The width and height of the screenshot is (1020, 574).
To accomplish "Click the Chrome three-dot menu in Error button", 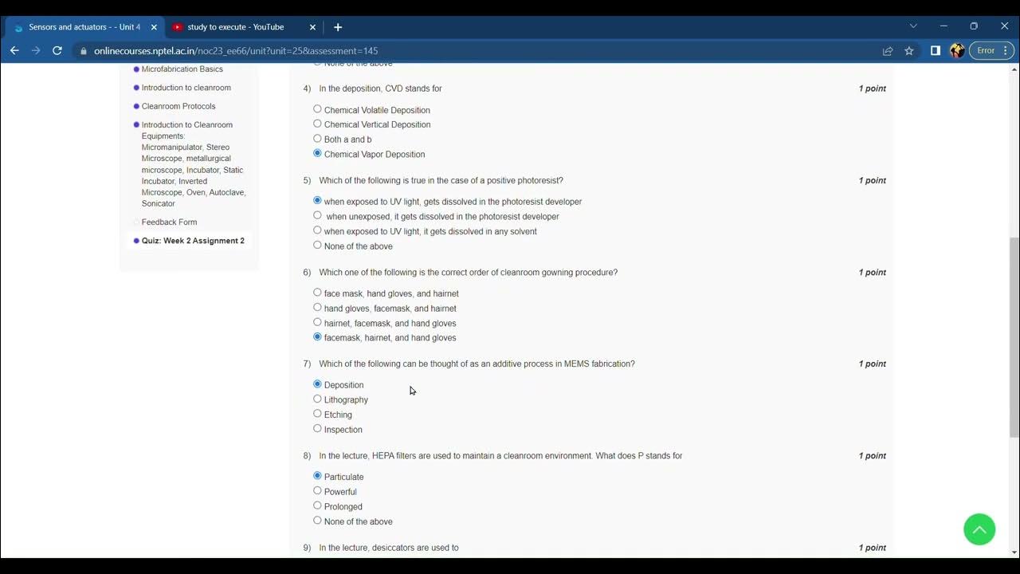I will [x=1006, y=50].
